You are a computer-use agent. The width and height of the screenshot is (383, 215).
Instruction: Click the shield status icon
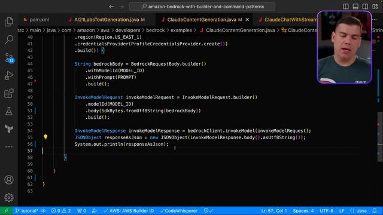tap(208, 211)
